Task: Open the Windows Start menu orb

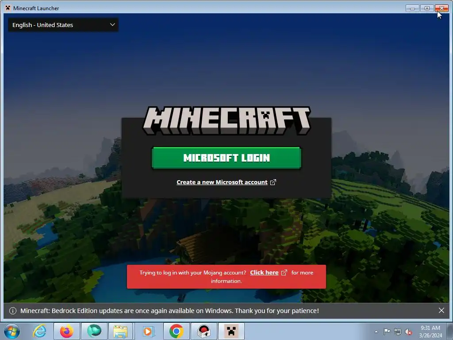Action: point(12,331)
